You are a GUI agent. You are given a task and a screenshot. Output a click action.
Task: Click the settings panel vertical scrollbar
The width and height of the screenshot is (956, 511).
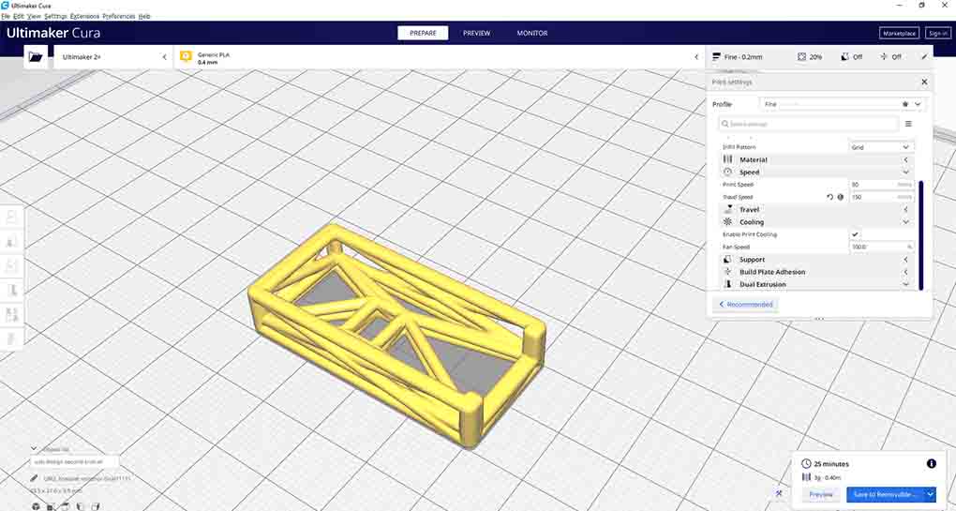(x=920, y=234)
